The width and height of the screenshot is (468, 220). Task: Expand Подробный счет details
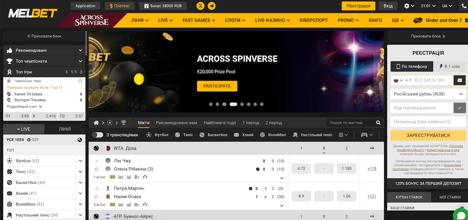pyautogui.click(x=24, y=107)
